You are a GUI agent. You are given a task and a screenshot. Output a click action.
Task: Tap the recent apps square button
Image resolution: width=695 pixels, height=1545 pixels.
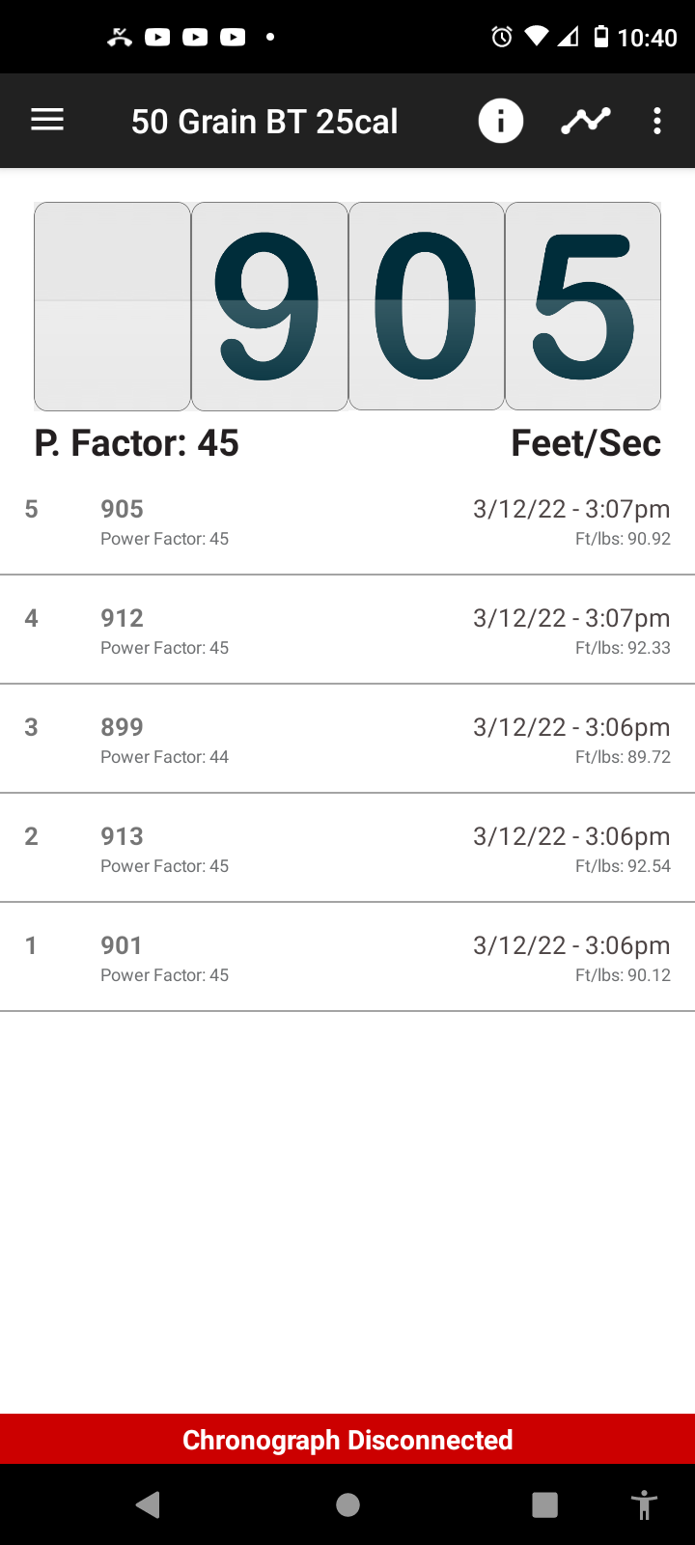pyautogui.click(x=545, y=1504)
